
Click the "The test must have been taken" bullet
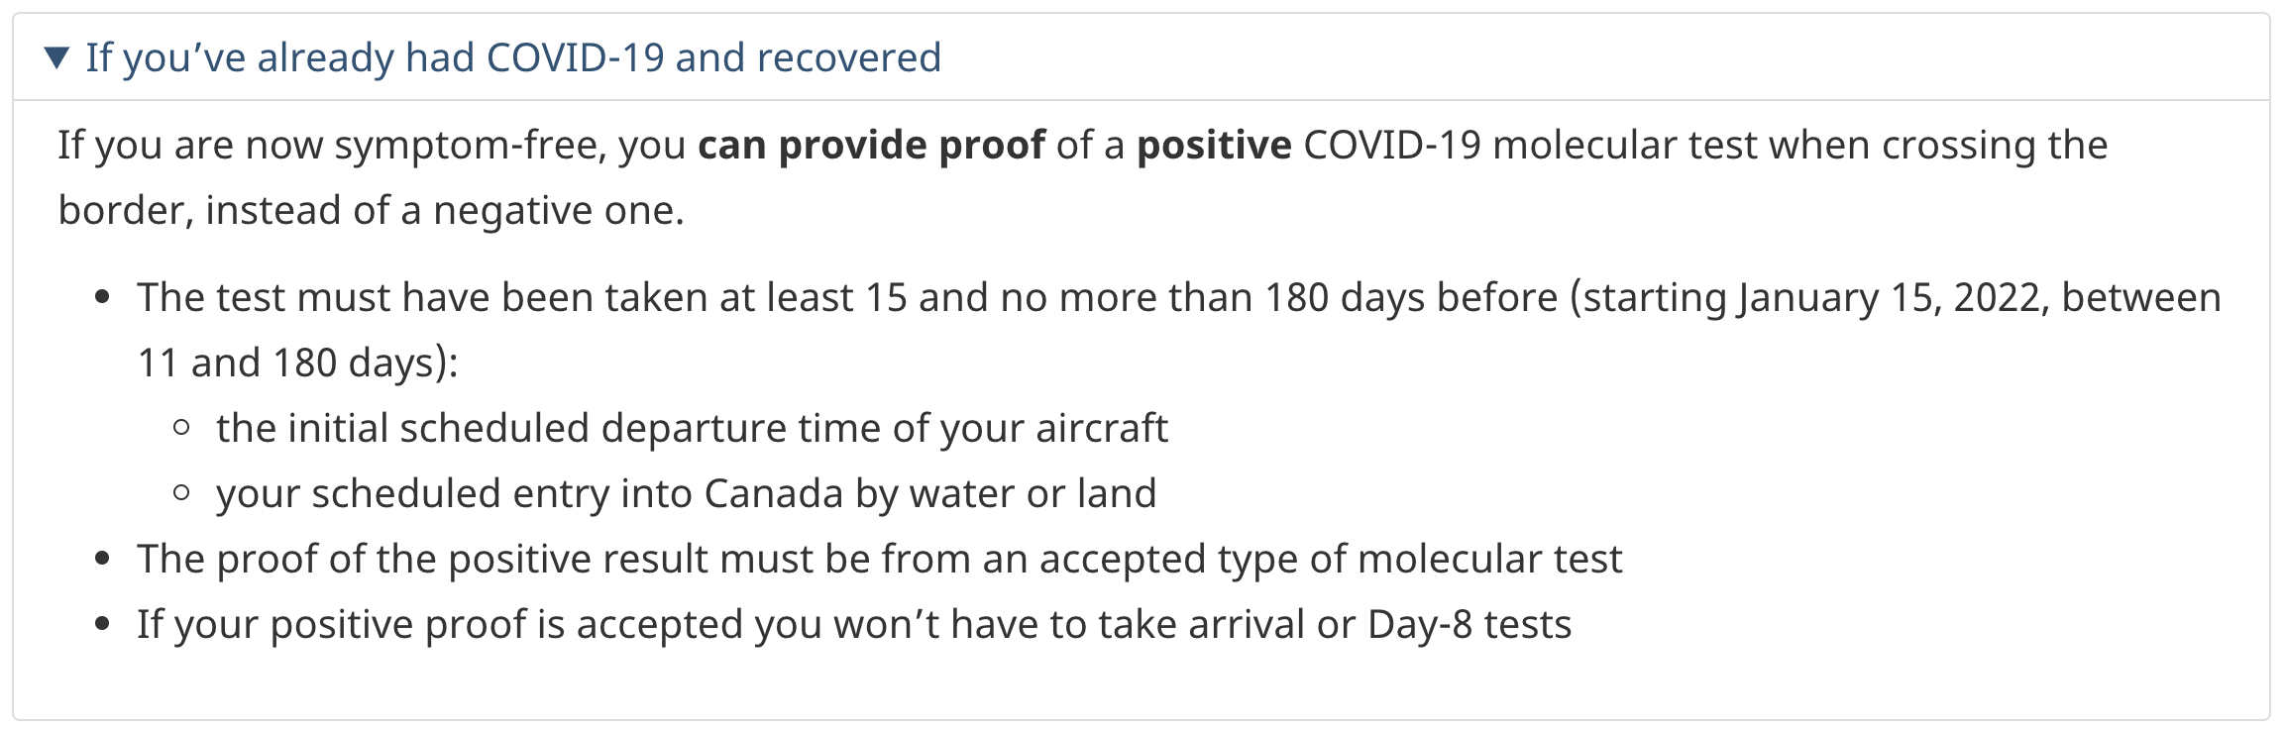[x=366, y=298]
